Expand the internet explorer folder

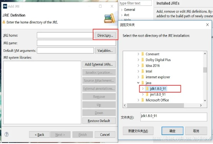pos(138,77)
